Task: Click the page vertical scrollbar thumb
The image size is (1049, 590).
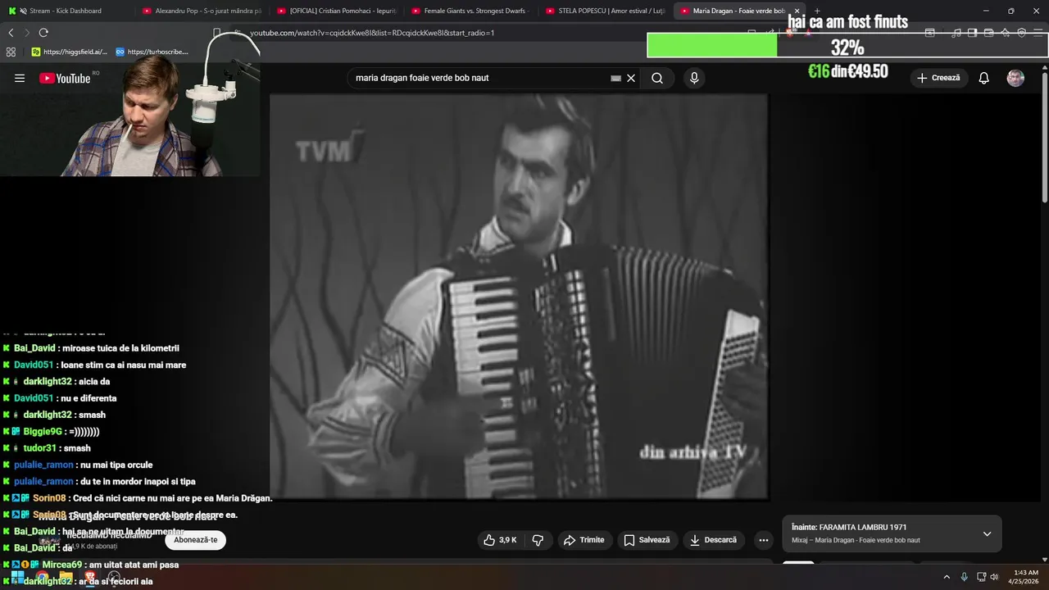Action: [1044, 139]
